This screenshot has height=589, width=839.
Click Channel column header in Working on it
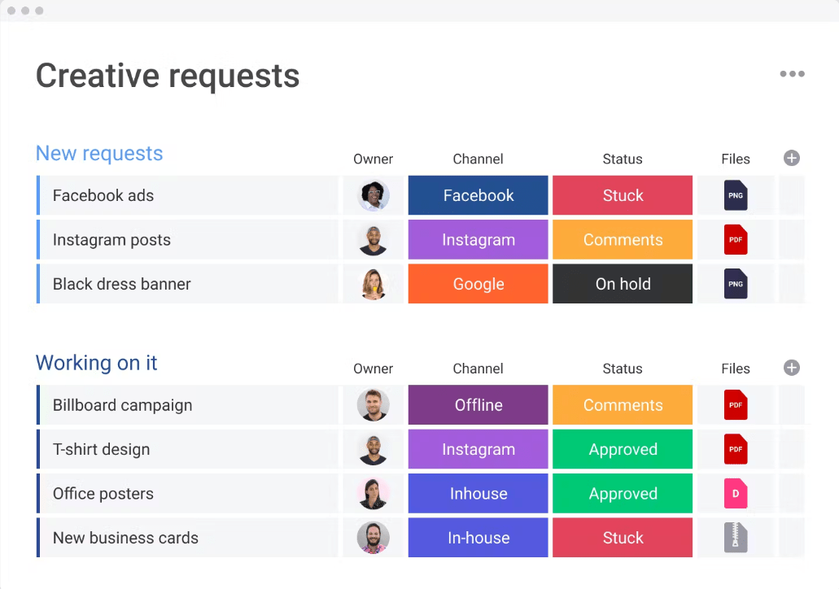[x=478, y=369]
